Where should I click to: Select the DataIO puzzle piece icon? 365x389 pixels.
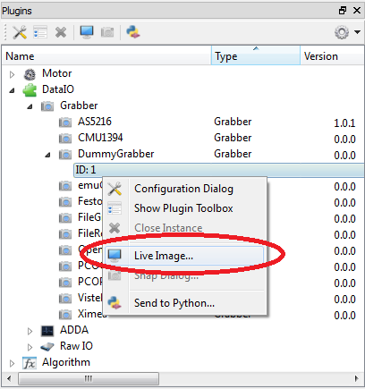pos(30,90)
